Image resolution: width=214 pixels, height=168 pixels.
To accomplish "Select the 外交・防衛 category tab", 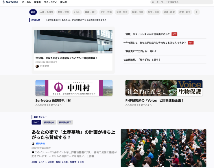I will click(153, 12).
